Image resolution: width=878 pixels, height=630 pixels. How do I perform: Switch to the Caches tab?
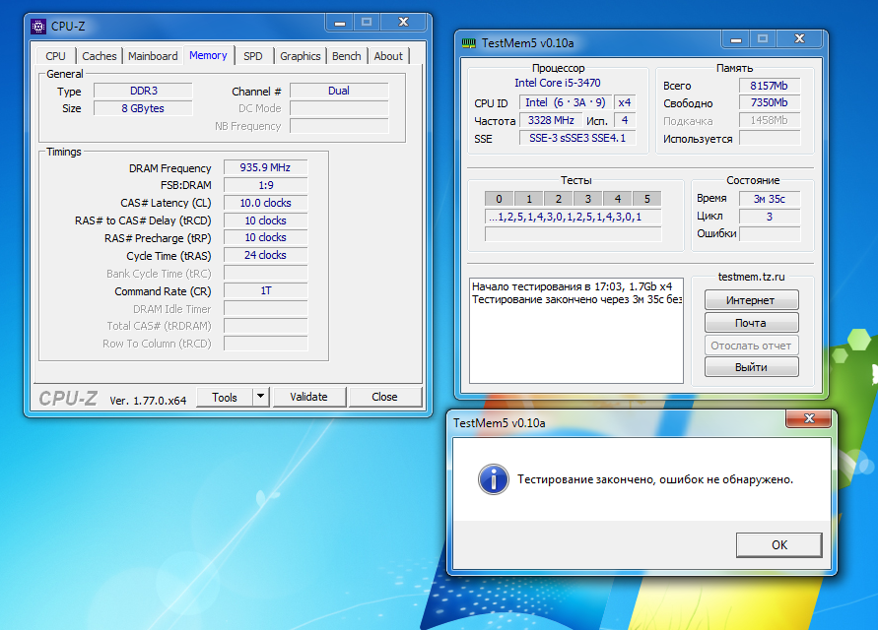pyautogui.click(x=100, y=56)
